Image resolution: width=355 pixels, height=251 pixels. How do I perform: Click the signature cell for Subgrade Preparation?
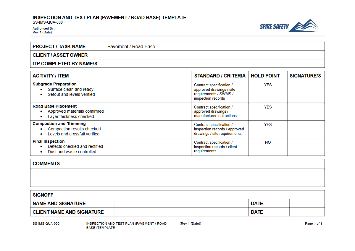306,92
